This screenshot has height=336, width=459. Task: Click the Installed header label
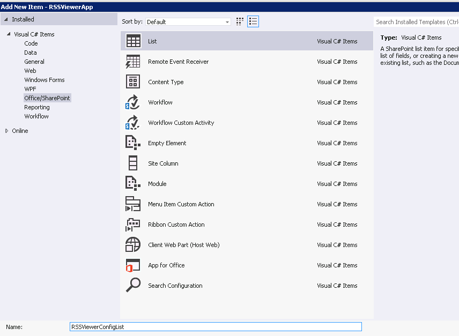(23, 19)
